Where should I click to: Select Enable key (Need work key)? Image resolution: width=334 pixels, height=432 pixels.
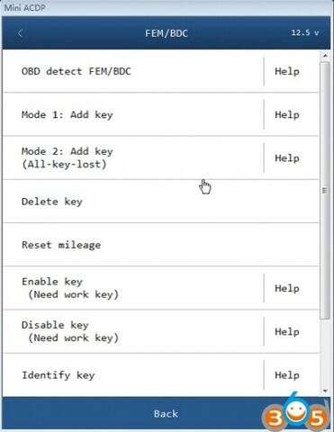[133, 288]
